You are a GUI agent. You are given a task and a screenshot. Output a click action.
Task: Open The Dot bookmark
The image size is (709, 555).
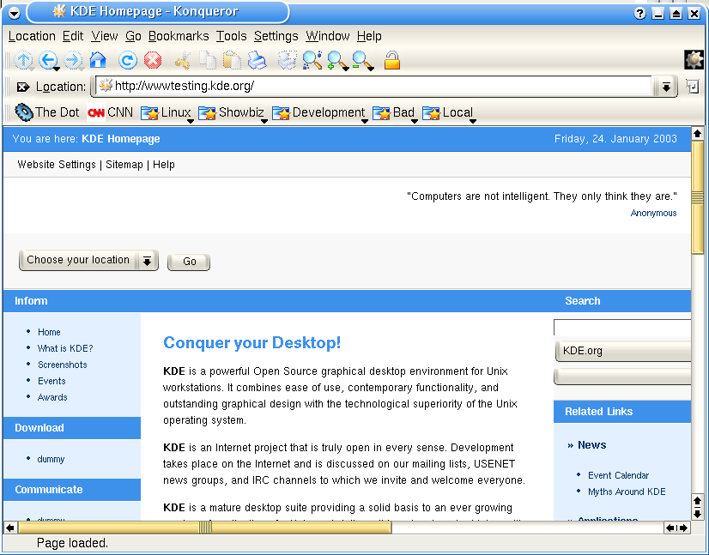click(x=47, y=112)
